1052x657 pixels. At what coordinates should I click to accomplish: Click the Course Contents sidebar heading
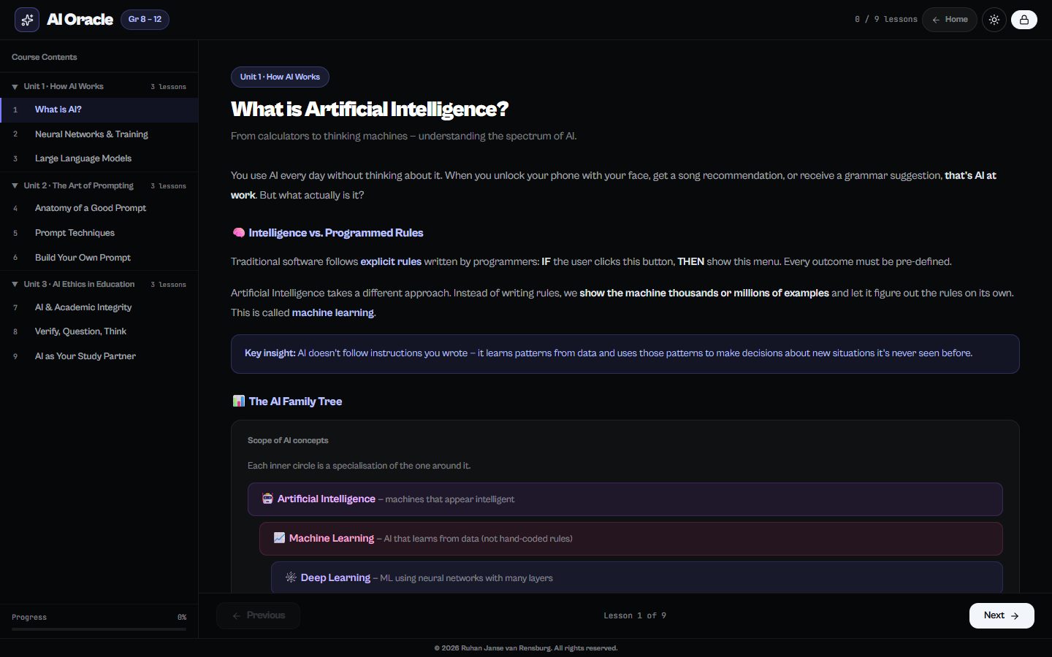coord(44,57)
